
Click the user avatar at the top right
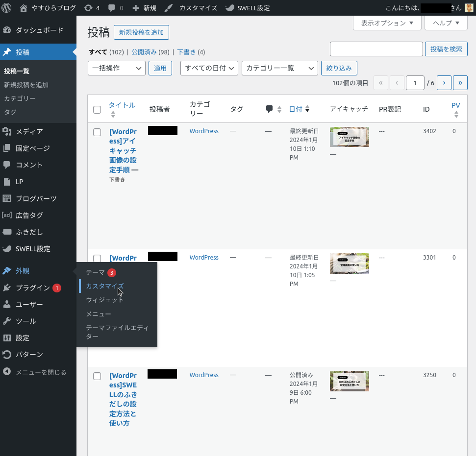coord(469,7)
